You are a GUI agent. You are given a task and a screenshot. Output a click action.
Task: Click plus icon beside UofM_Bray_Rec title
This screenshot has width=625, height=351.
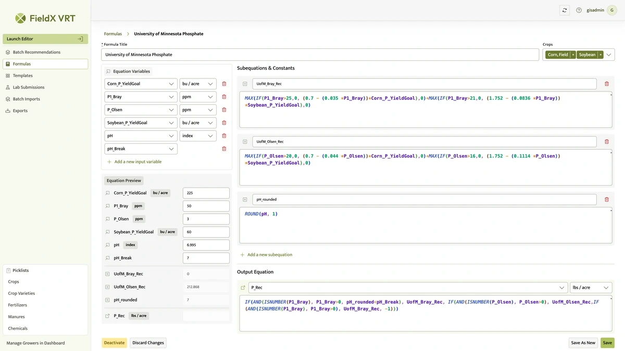pos(245,84)
